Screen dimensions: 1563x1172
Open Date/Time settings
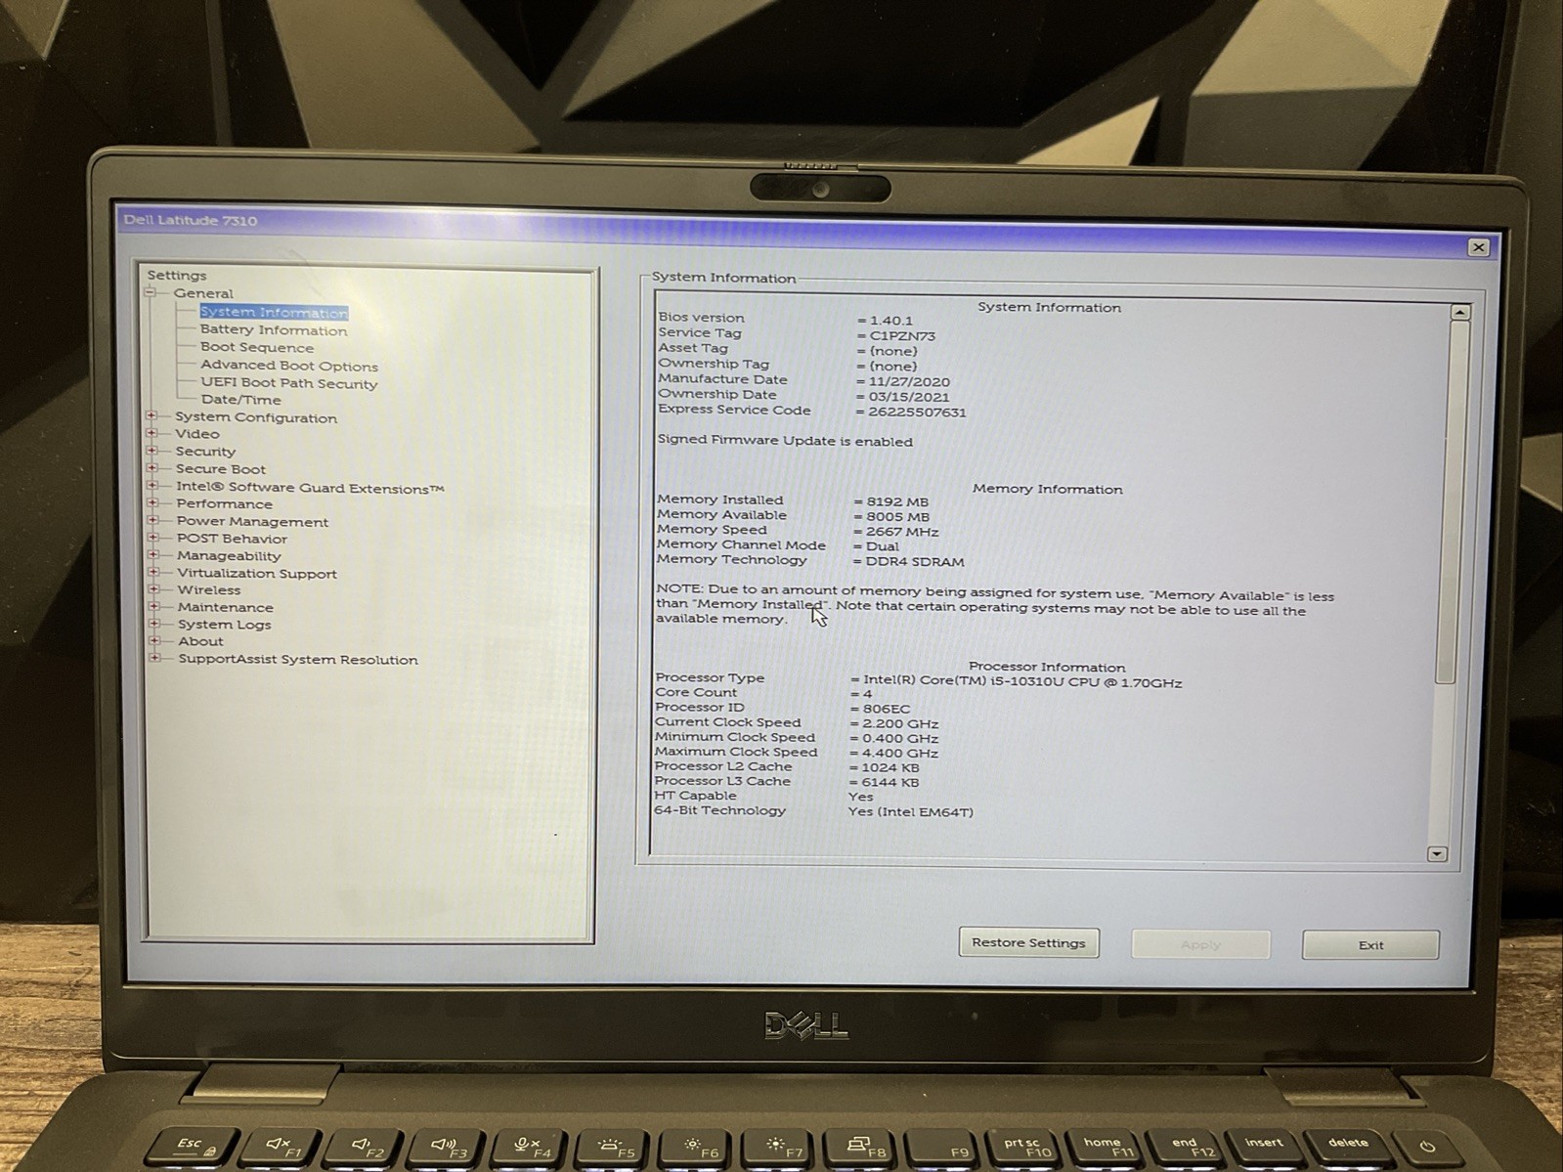coord(240,400)
